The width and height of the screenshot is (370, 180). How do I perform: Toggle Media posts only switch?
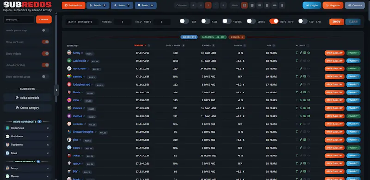[45, 30]
